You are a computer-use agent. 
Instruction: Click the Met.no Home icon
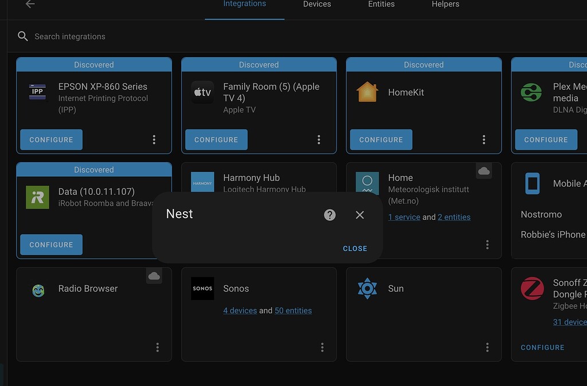click(367, 183)
